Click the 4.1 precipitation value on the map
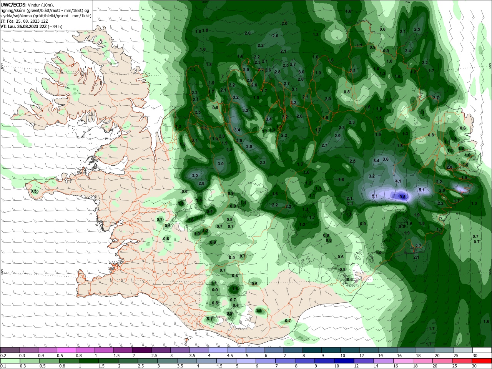The width and height of the screenshot is (492, 369). click(398, 181)
